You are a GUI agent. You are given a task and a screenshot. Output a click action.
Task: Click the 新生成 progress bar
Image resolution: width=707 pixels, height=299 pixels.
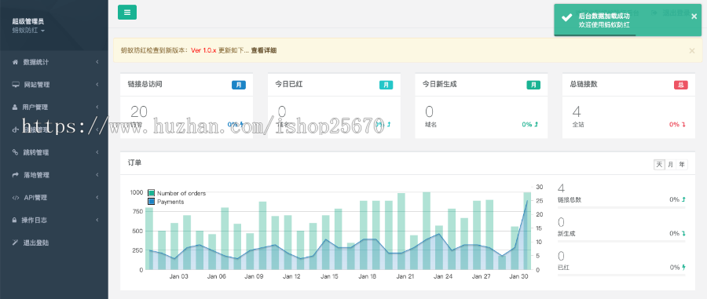click(621, 242)
